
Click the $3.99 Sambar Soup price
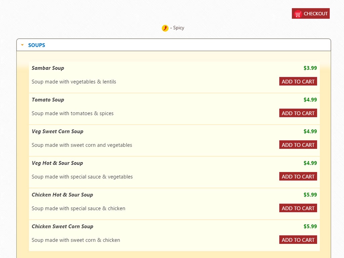point(310,68)
